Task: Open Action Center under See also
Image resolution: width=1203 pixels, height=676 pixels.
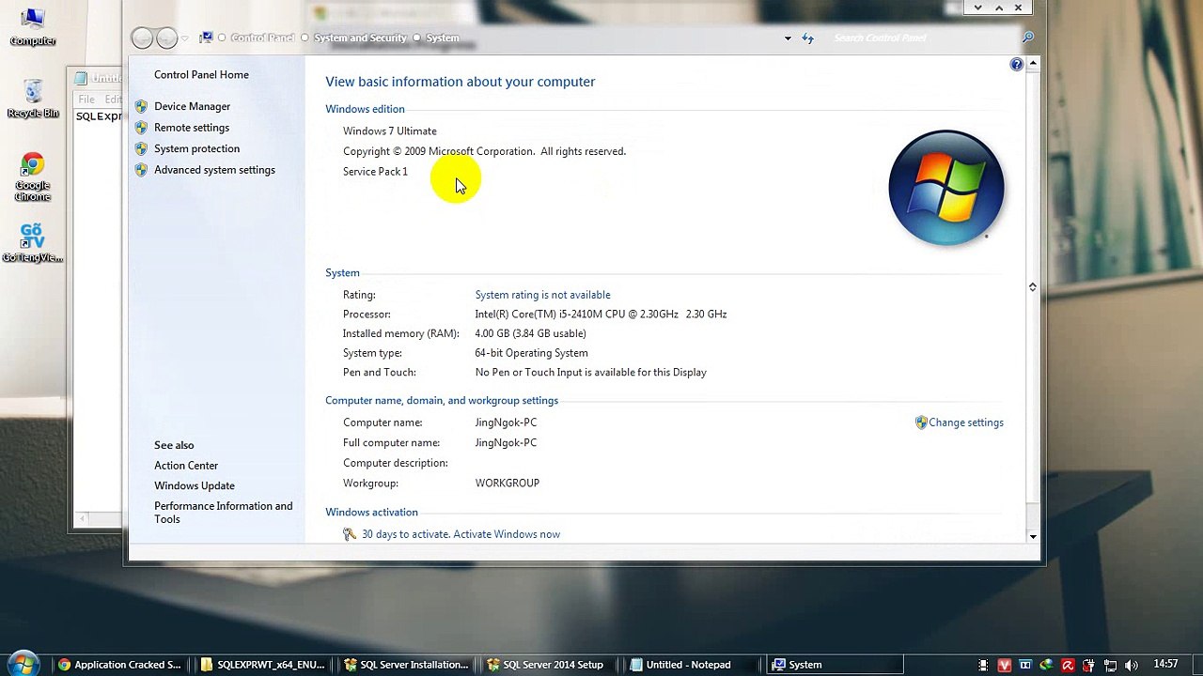Action: point(186,466)
